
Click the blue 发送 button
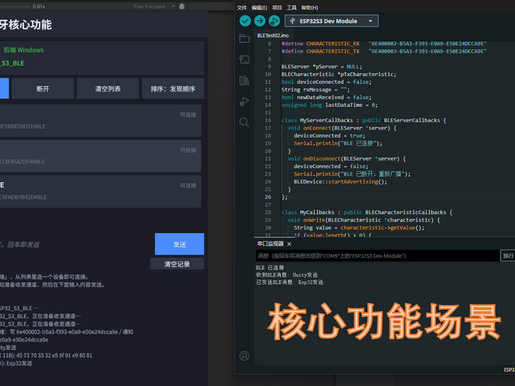pyautogui.click(x=180, y=244)
